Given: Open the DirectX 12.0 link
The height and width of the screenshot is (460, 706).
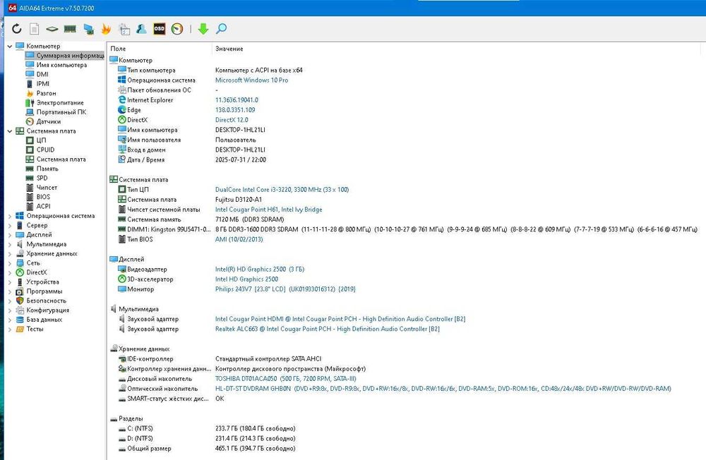Looking at the screenshot, I should pyautogui.click(x=232, y=120).
